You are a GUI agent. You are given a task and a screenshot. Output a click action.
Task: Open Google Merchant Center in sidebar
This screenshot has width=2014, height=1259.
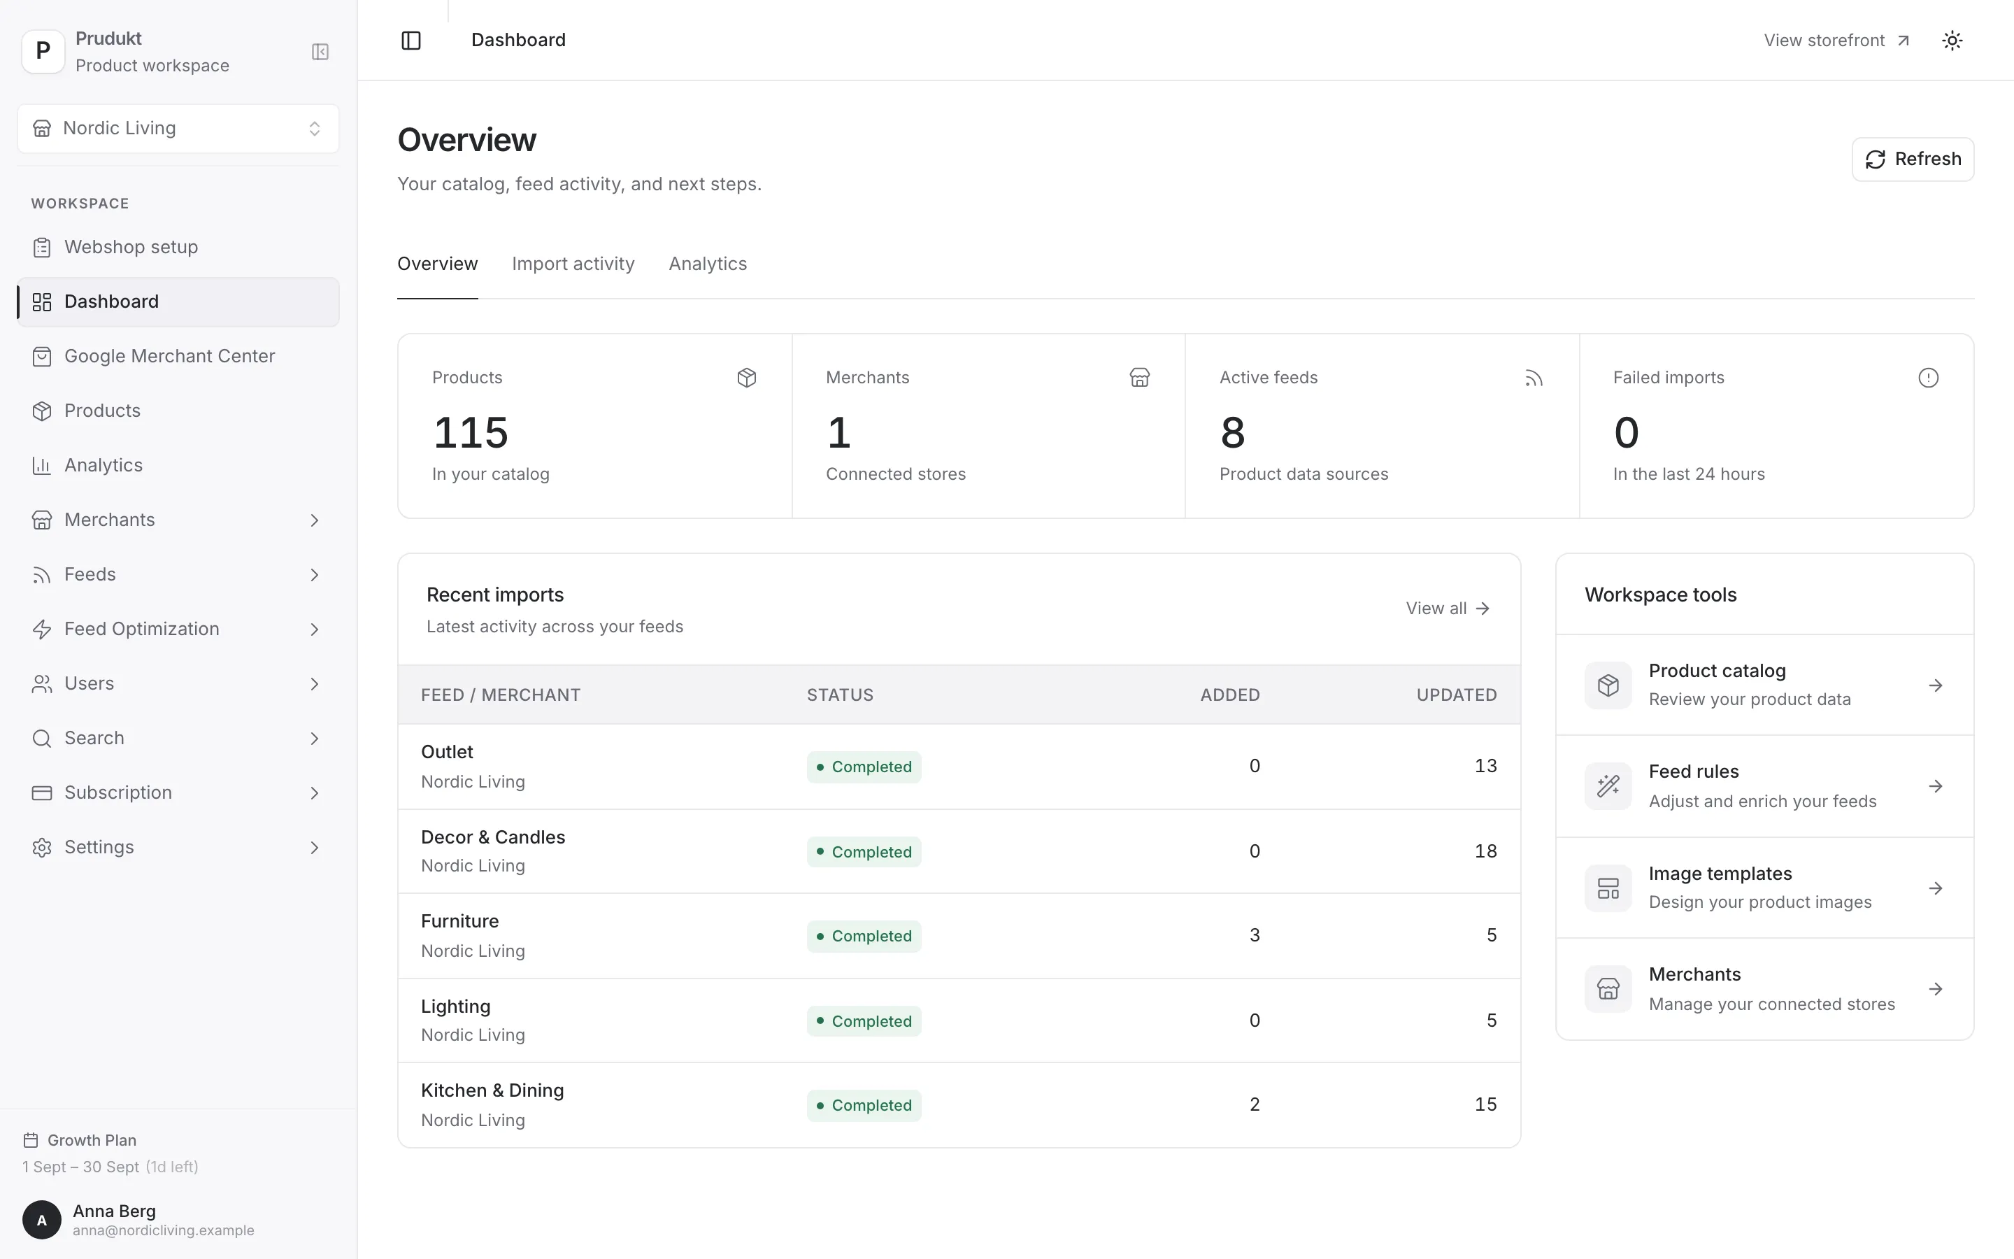tap(178, 357)
